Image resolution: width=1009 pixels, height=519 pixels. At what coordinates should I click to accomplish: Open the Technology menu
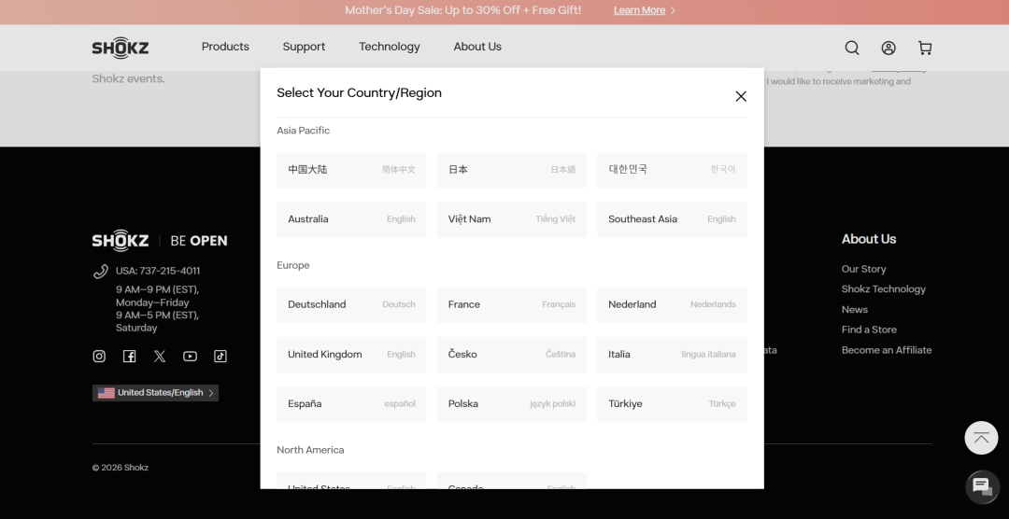coord(390,47)
